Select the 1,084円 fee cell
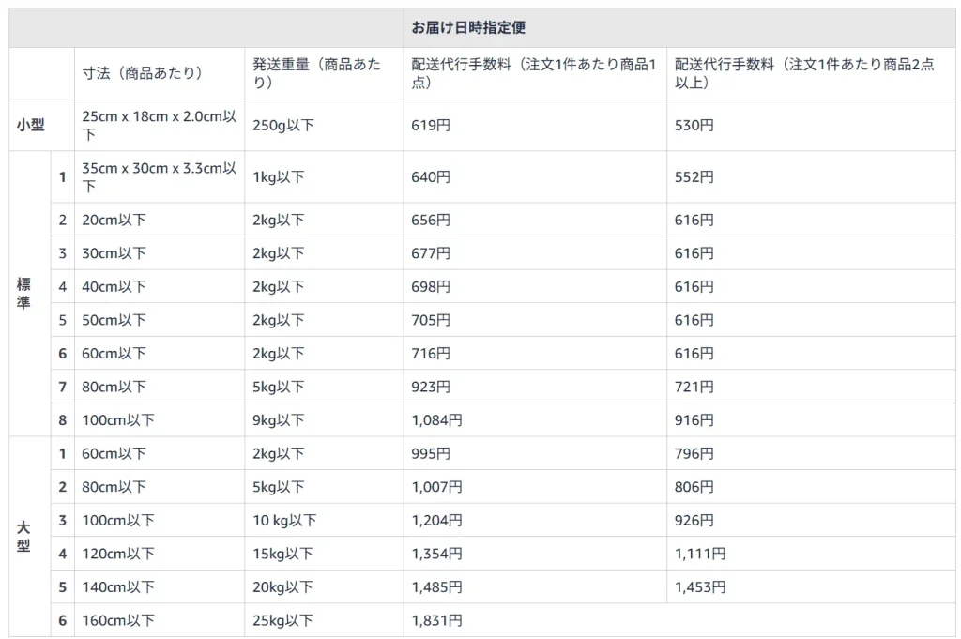 pyautogui.click(x=435, y=419)
